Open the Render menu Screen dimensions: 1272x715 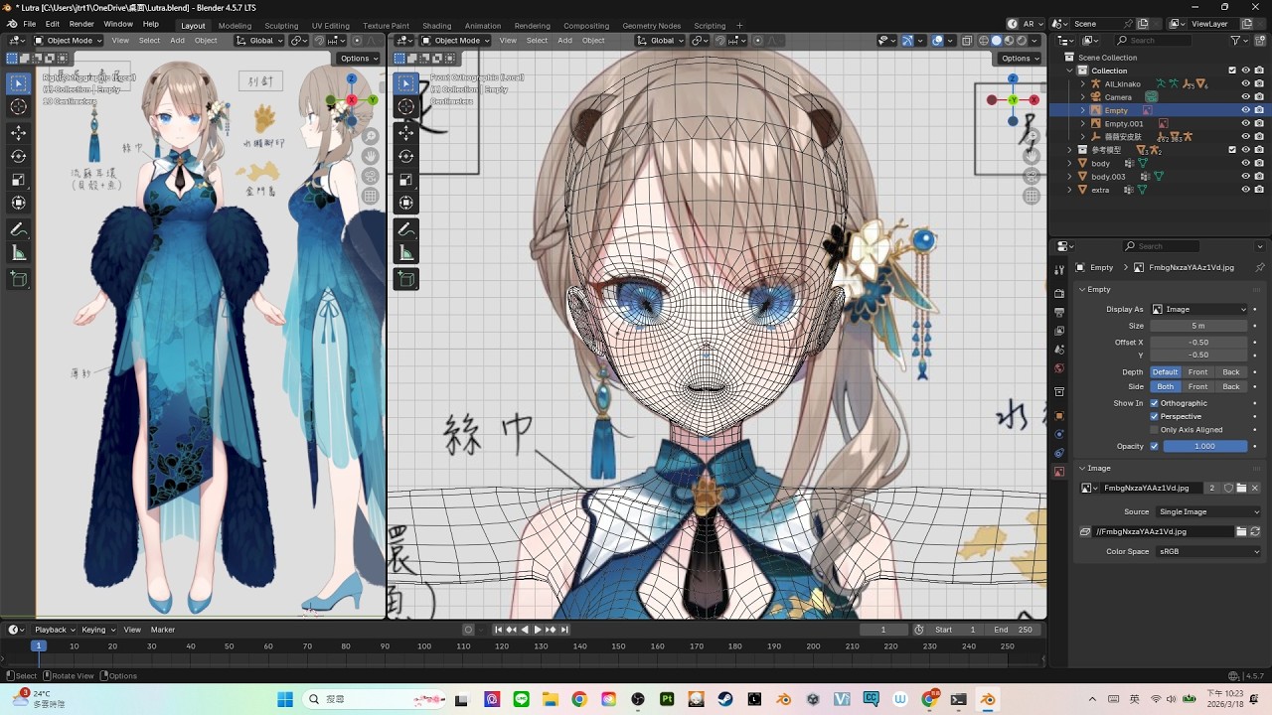(x=81, y=24)
